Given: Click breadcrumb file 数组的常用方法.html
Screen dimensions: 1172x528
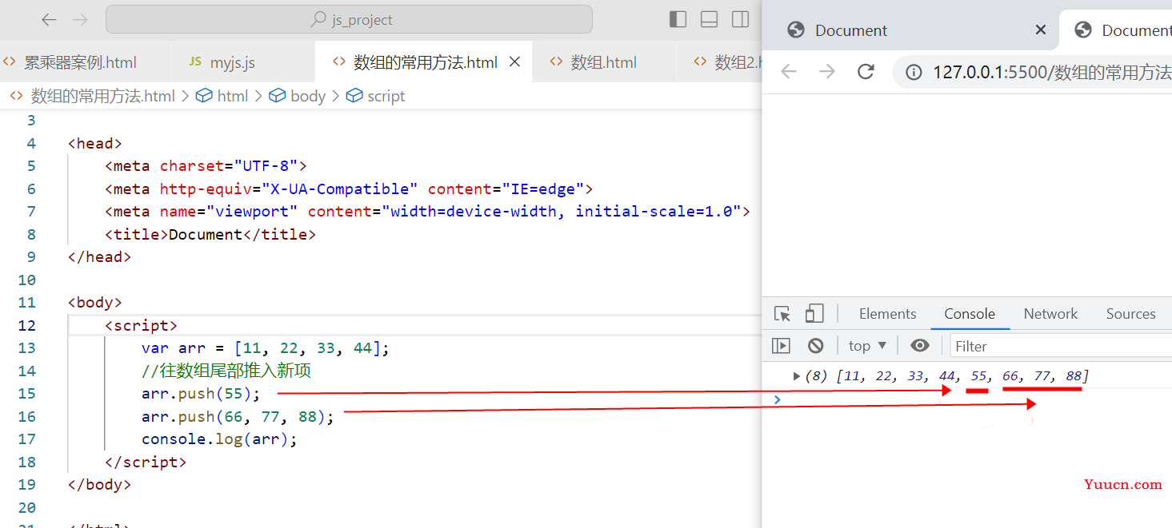Looking at the screenshot, I should [102, 96].
